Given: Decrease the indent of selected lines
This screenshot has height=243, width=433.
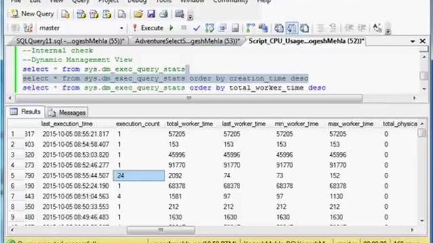Looking at the screenshot, I should click(349, 28).
